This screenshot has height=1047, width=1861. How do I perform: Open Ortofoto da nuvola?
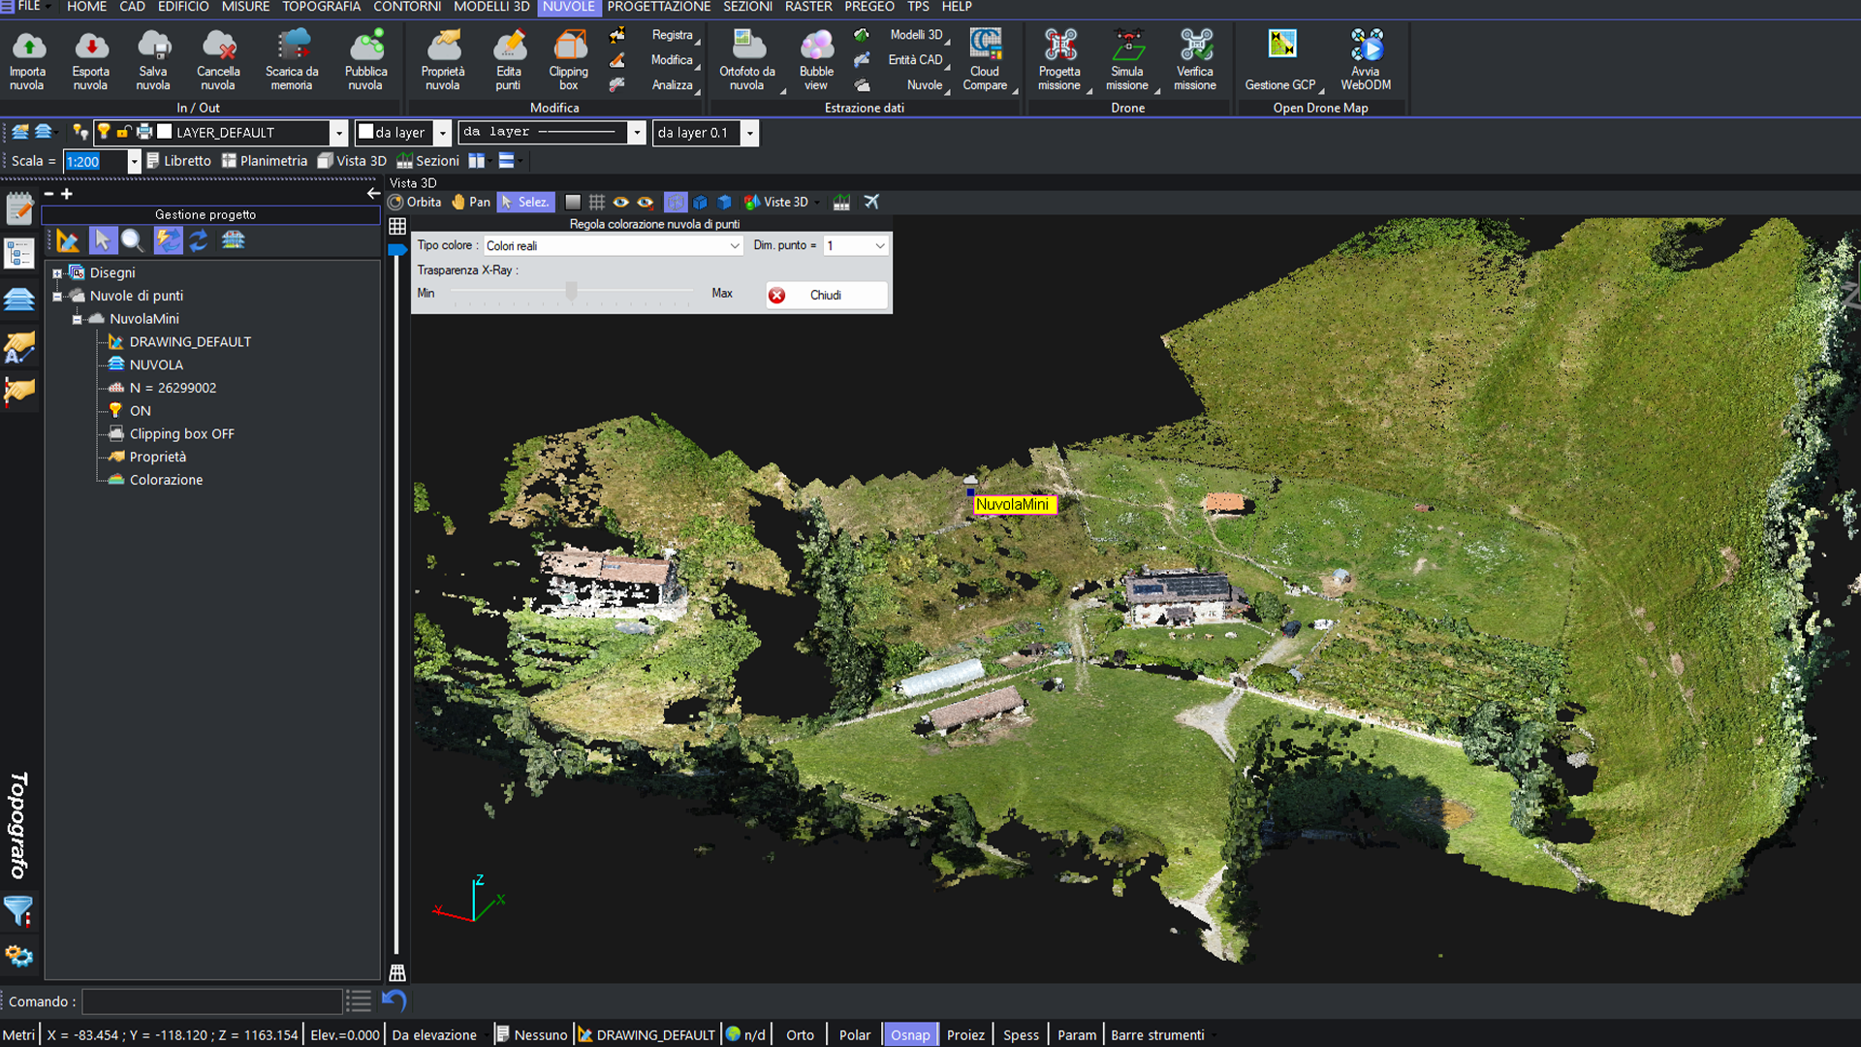[747, 58]
